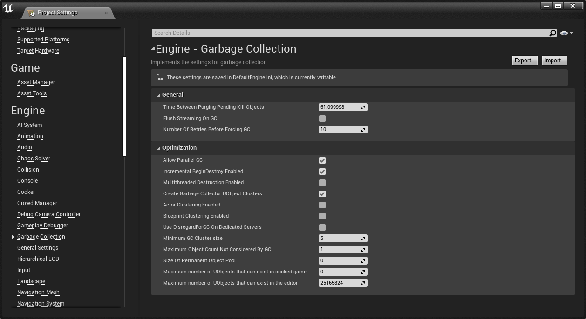The image size is (586, 319).
Task: Select the Project Settings tab
Action: tap(68, 13)
